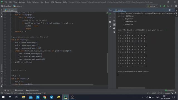
Task: Collapse the 'for i in range(q)' fold marker
Action: click(x=11, y=40)
